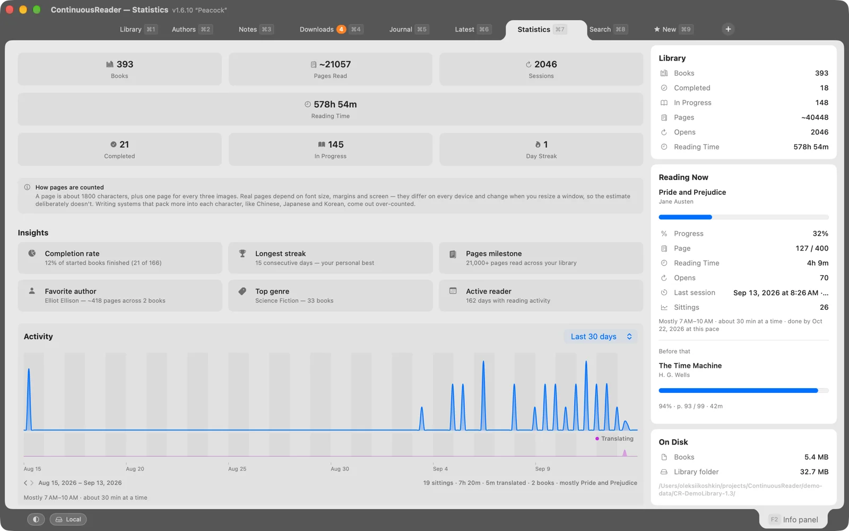Click the Completed checkmark icon in stat card
Image resolution: width=849 pixels, height=531 pixels.
pos(114,144)
